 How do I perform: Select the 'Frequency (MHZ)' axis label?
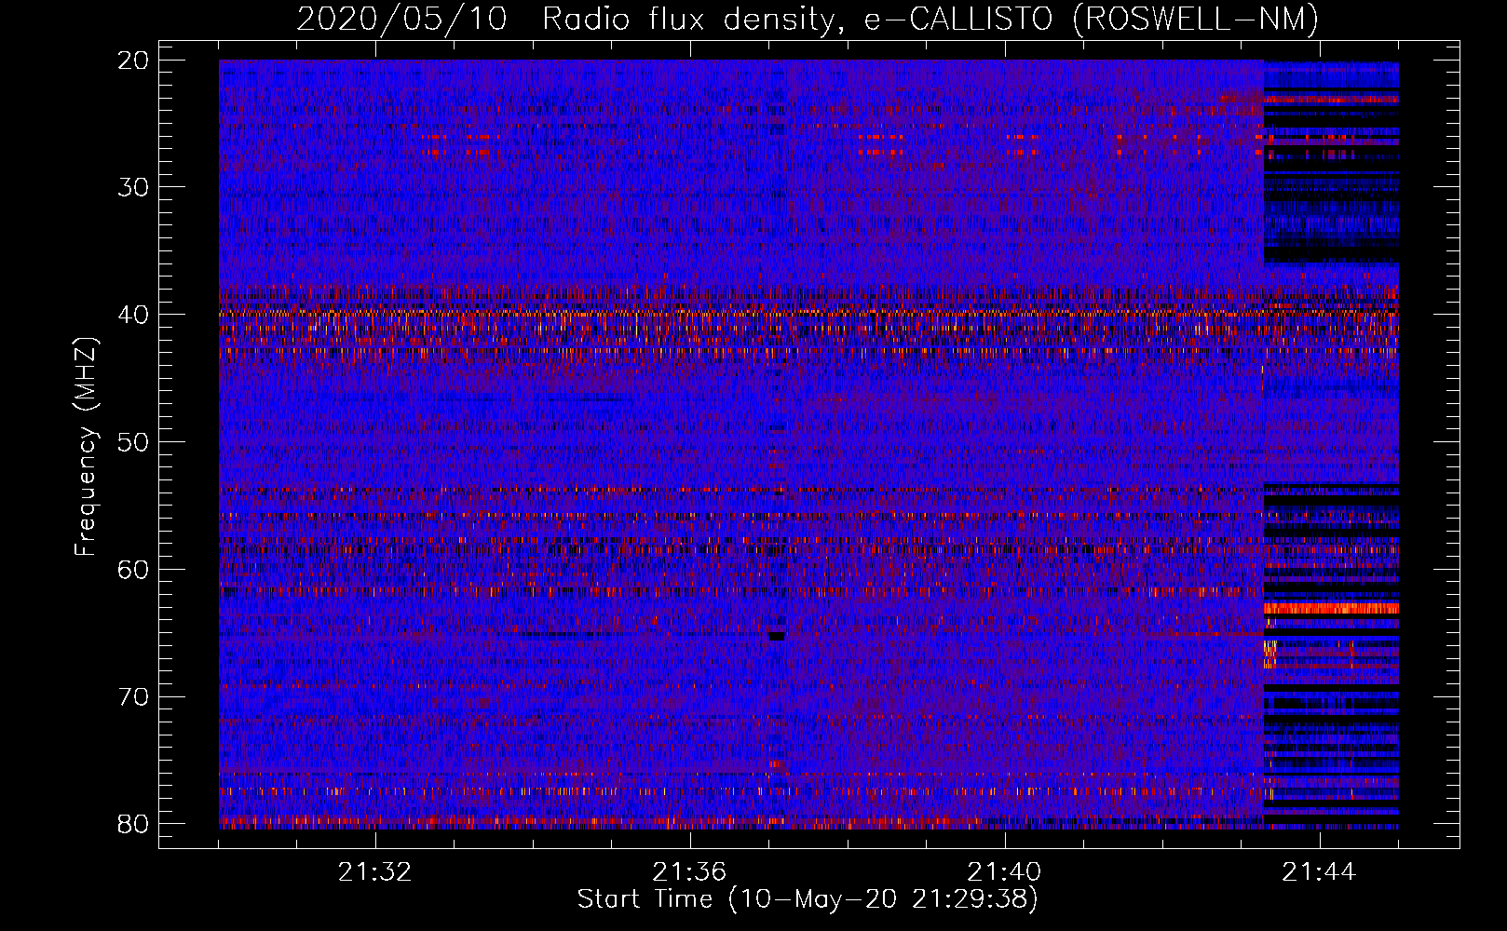[86, 447]
